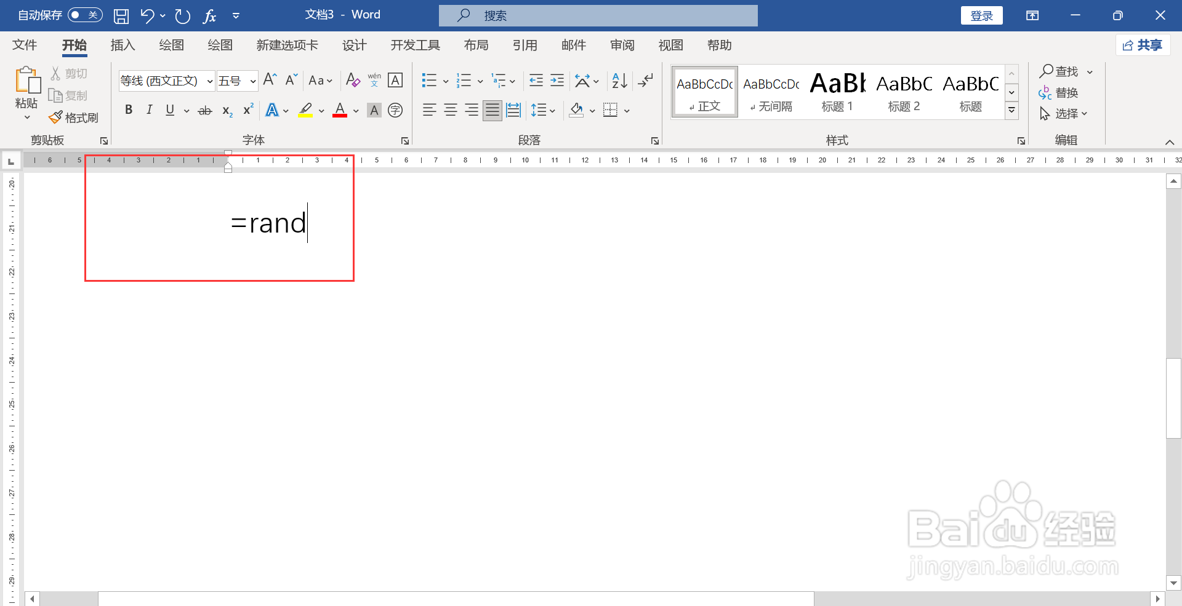1182x606 pixels.
Task: Click the tab selector icon left of ruler
Action: pyautogui.click(x=10, y=161)
